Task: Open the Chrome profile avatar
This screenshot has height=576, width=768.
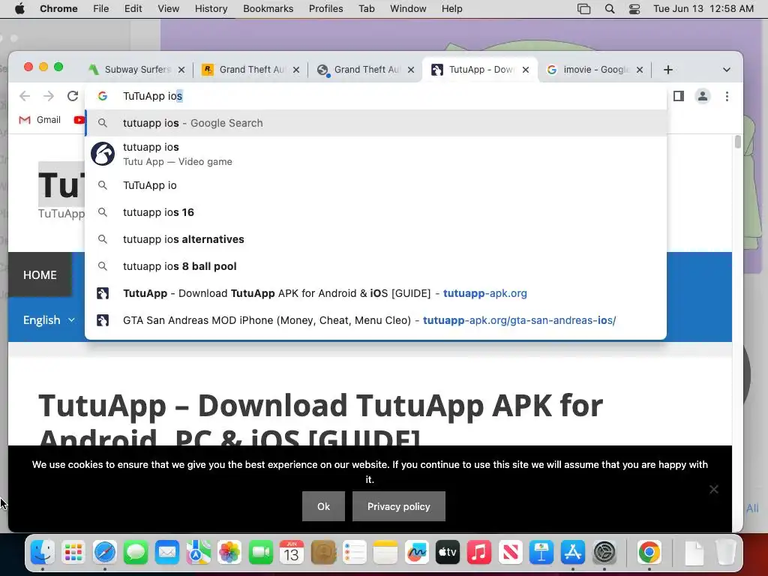Action: click(702, 96)
